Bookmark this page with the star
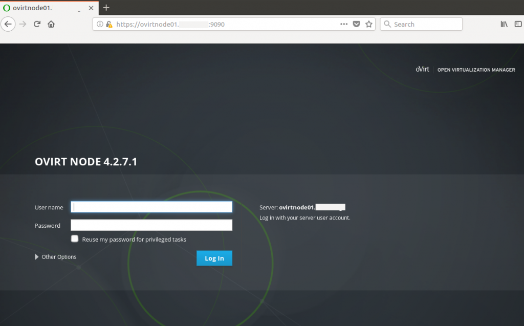The height and width of the screenshot is (326, 524). coord(369,24)
